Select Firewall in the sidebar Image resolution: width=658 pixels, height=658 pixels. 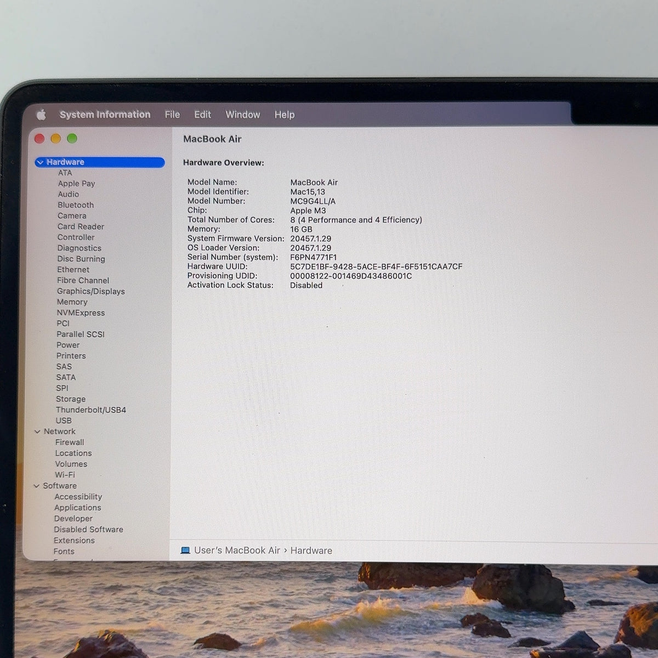pos(70,443)
